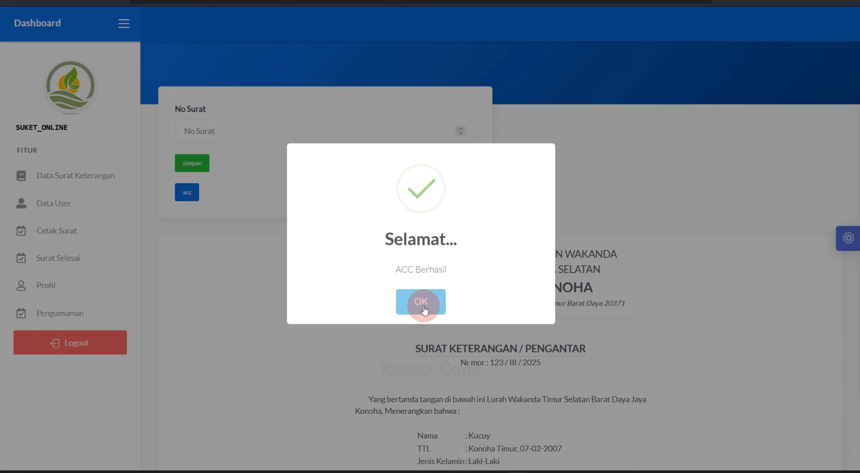
Task: Click the Cetak Surat calendar-check icon
Action: (x=21, y=231)
